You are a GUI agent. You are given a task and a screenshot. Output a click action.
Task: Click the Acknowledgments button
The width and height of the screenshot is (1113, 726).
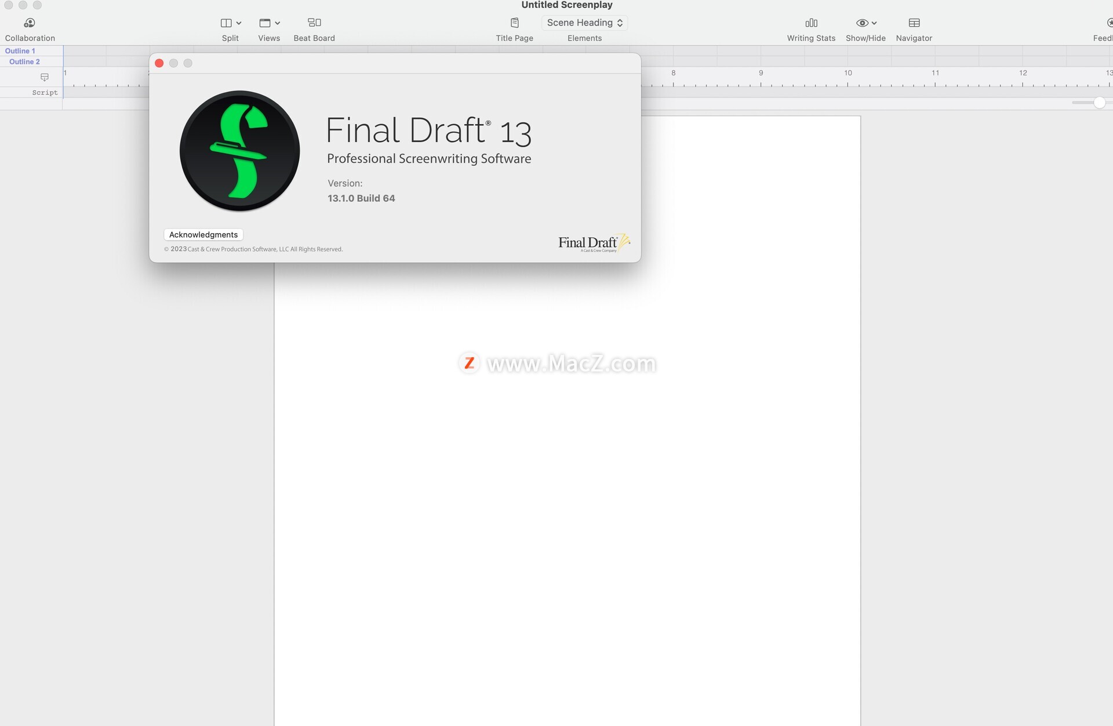(x=203, y=235)
